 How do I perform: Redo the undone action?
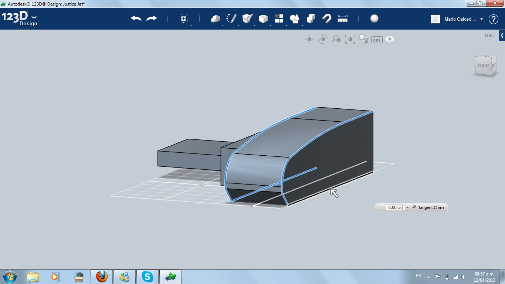coord(152,18)
